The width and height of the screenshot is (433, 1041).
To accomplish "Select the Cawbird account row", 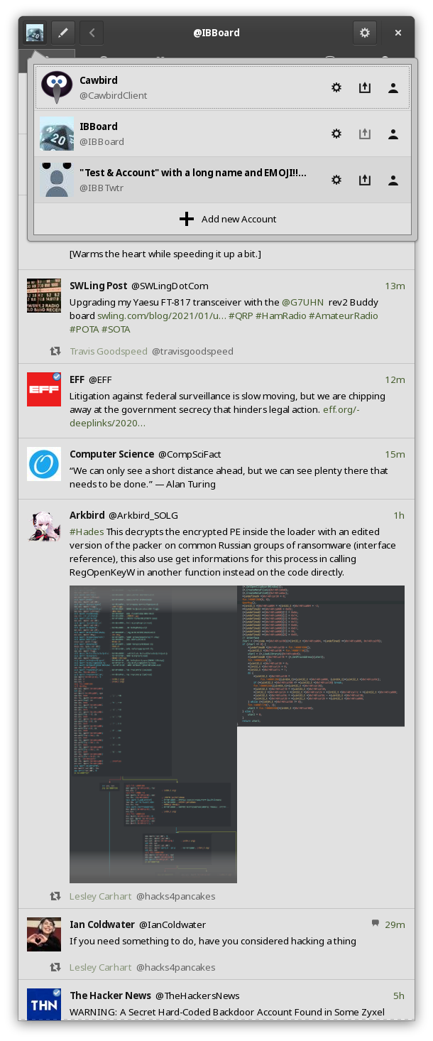I will [x=223, y=87].
